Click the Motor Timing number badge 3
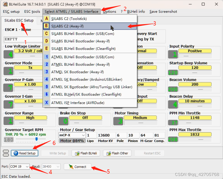Screen dimensions: 223x179 tap(118, 121)
